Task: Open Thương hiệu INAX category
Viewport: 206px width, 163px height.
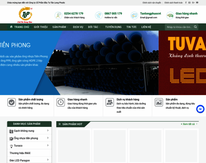Action: click(x=20, y=153)
